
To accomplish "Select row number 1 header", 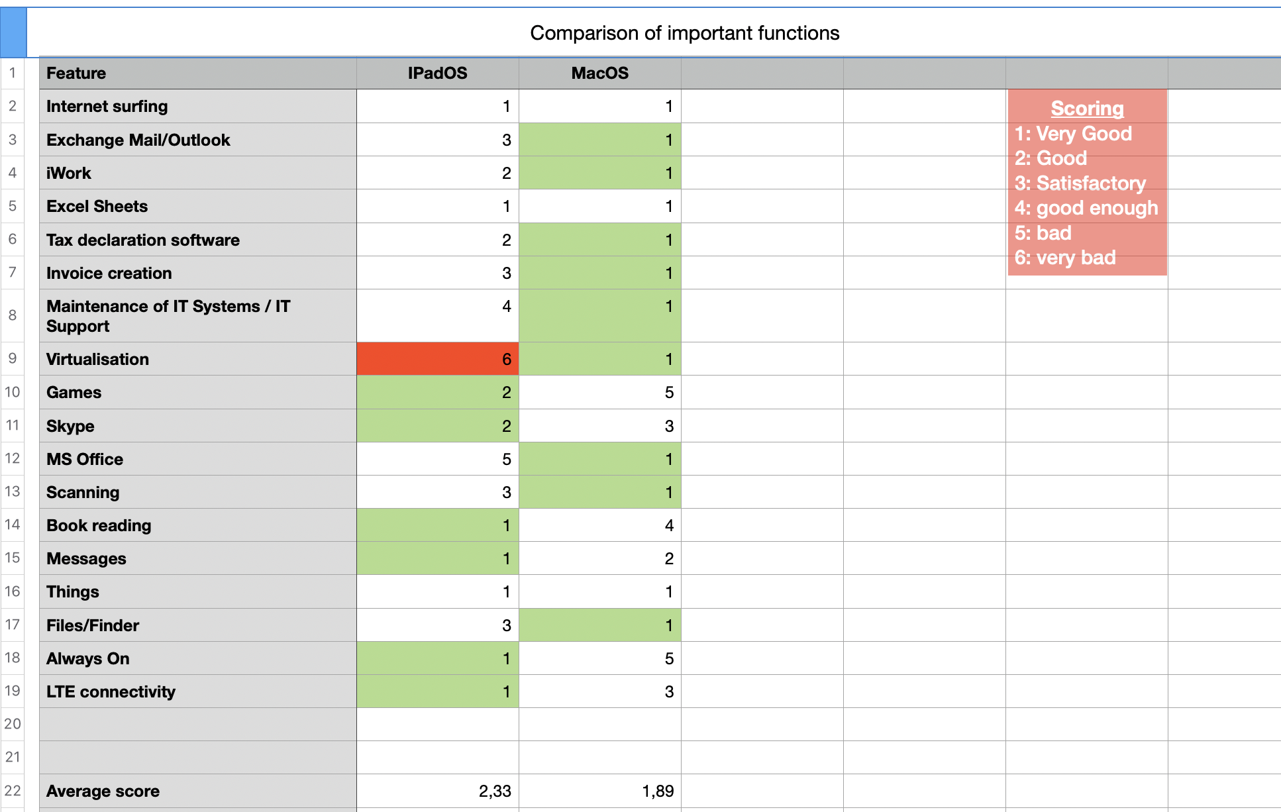I will pos(13,74).
